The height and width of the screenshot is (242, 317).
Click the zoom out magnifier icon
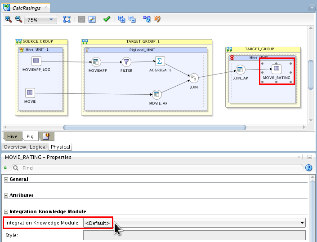[x=18, y=19]
